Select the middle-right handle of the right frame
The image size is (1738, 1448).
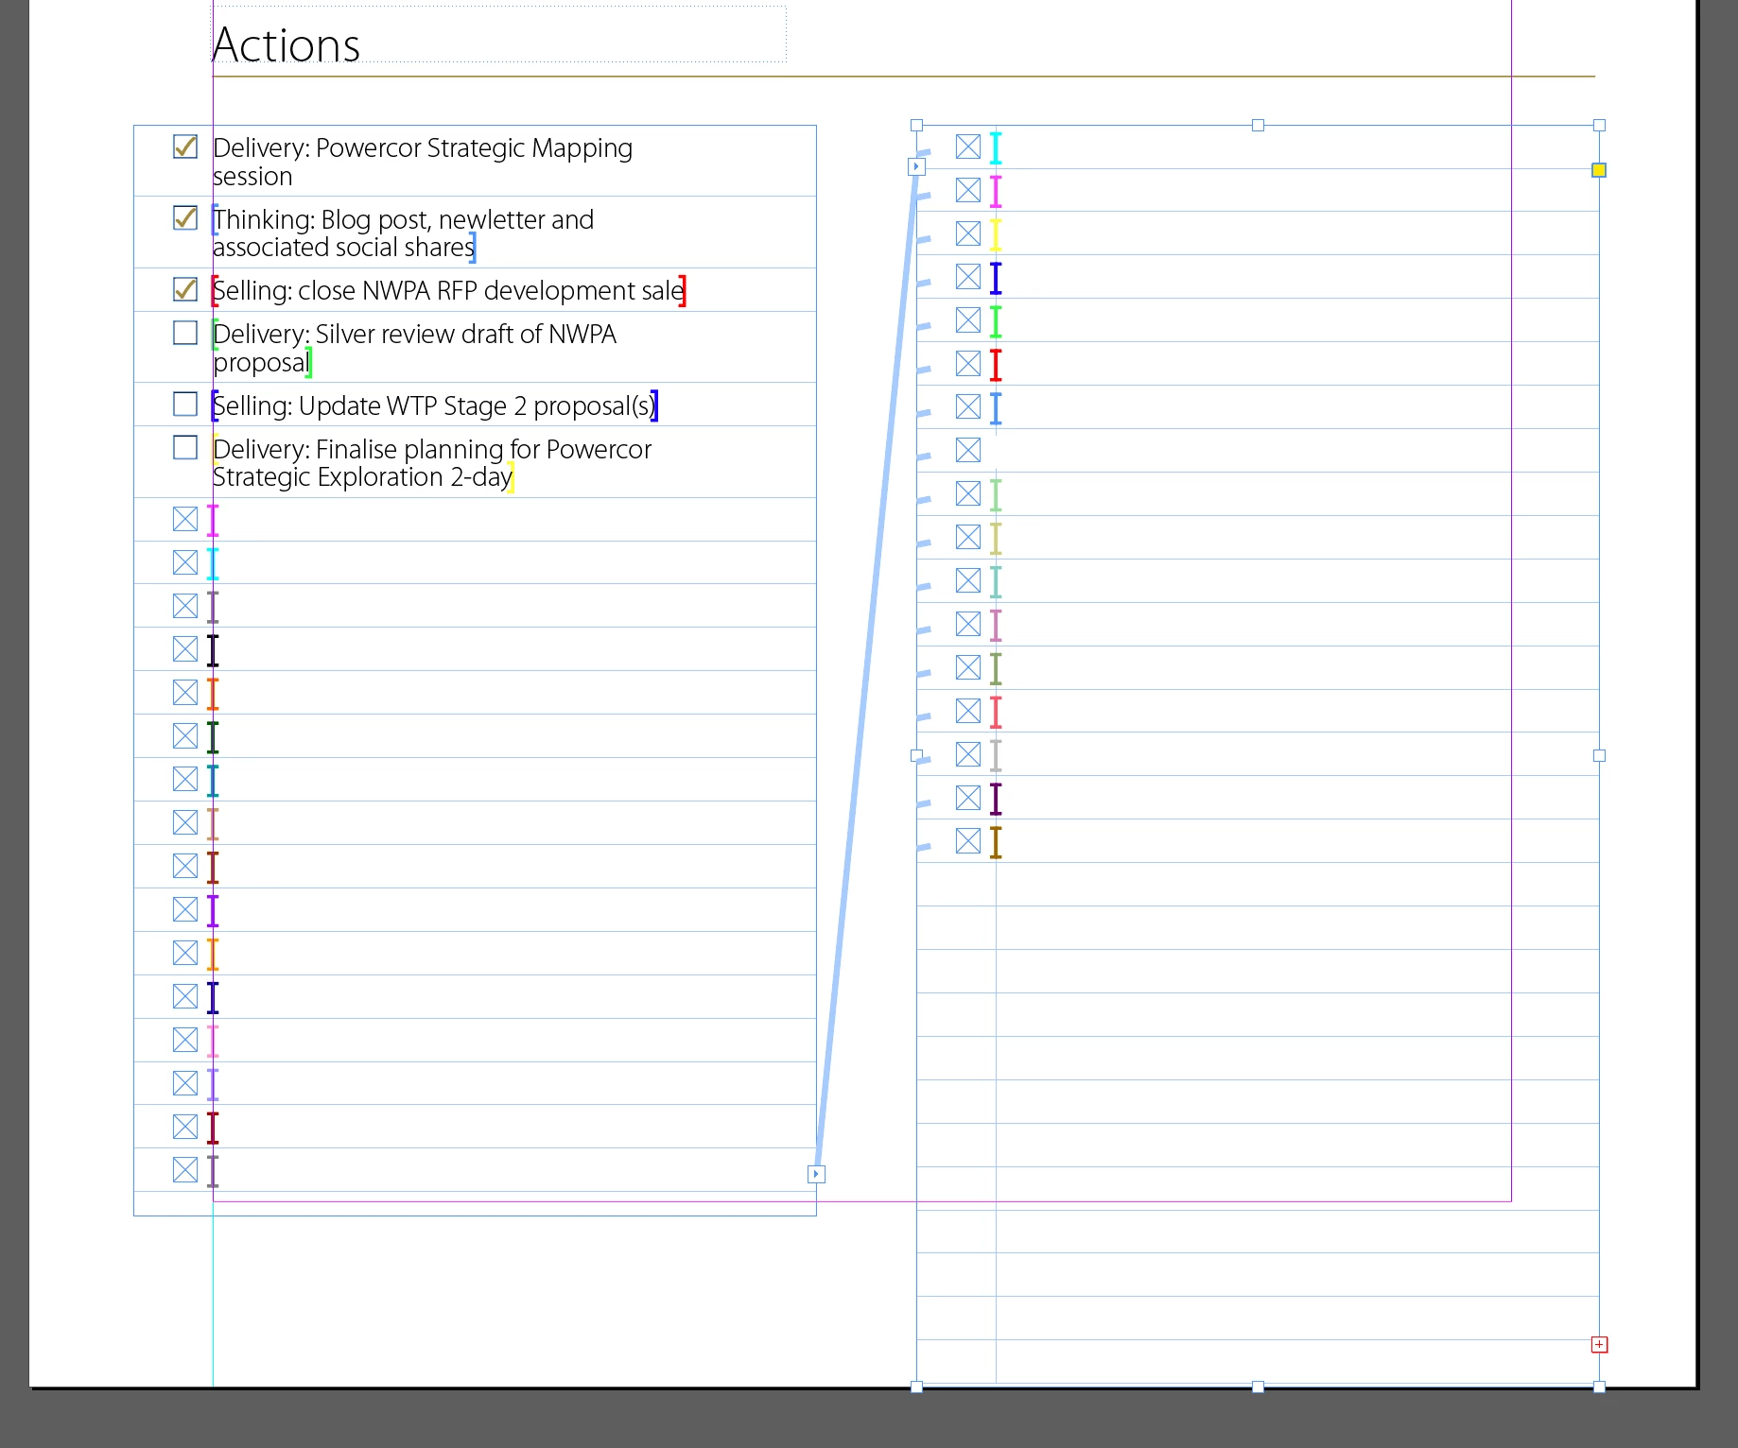pyautogui.click(x=1599, y=755)
